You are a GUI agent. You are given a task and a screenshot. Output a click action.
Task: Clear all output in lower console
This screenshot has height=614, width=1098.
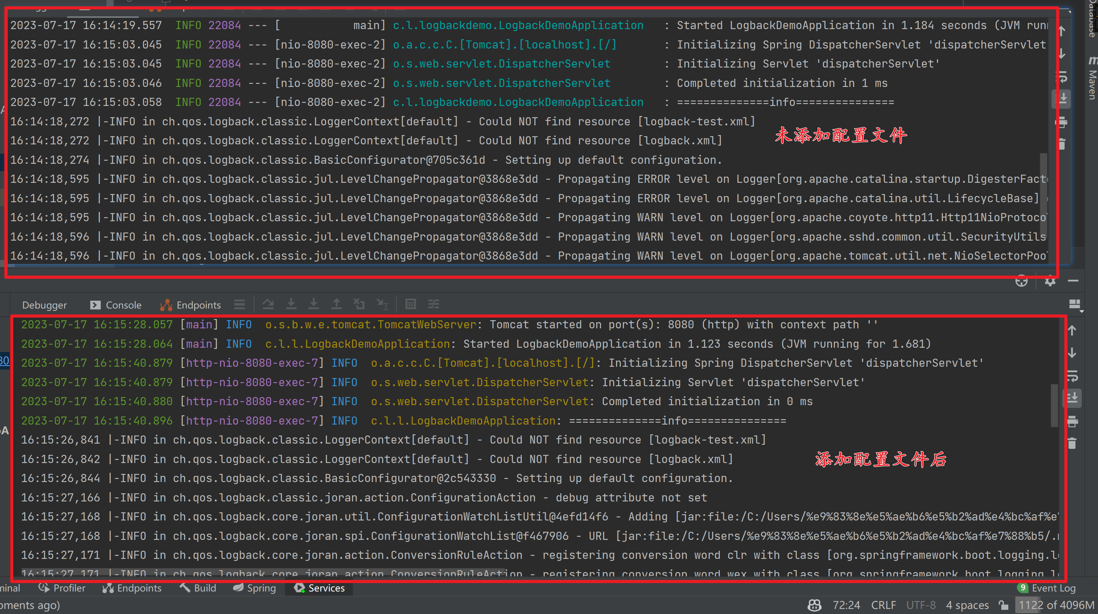click(1072, 444)
